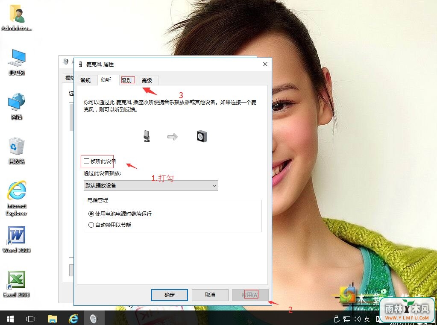Close the 麦克风 属性 dialog
The width and height of the screenshot is (437, 325).
tap(265, 64)
